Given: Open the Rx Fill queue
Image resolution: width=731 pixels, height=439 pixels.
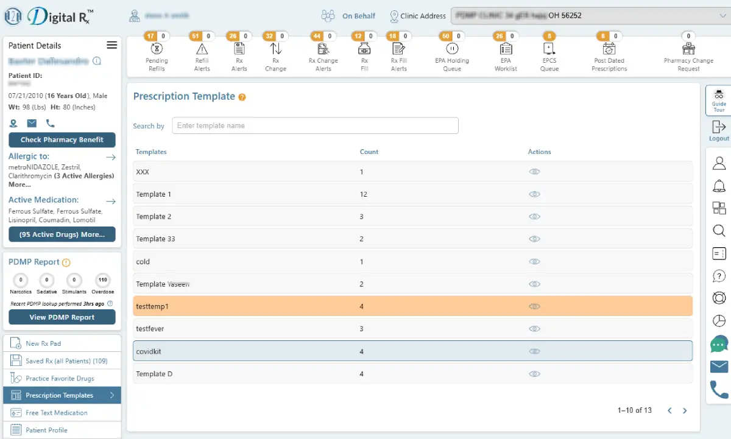Looking at the screenshot, I should tap(364, 54).
